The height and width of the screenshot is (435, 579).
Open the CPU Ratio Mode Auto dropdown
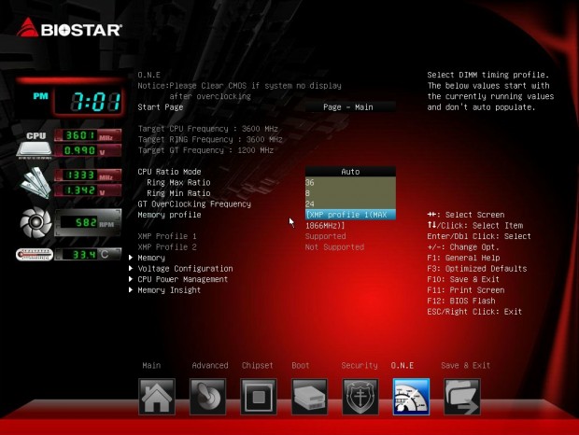tap(350, 172)
